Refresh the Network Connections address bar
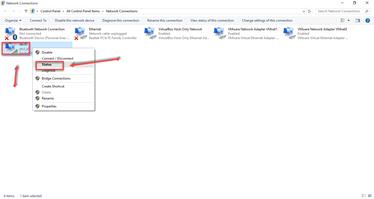This screenshot has width=374, height=199. click(309, 11)
